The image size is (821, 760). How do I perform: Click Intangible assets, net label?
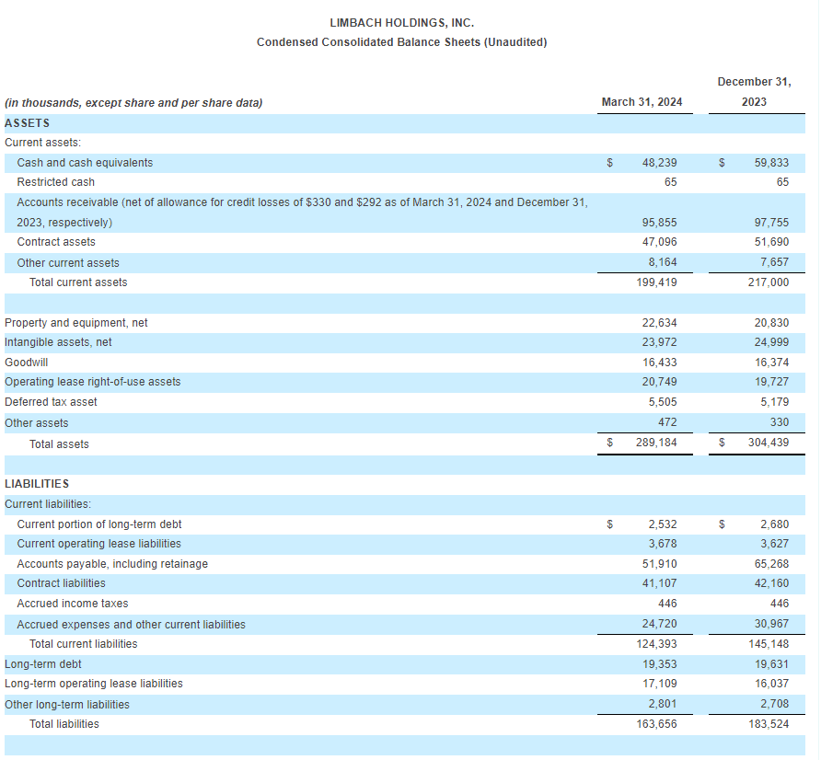(x=58, y=342)
